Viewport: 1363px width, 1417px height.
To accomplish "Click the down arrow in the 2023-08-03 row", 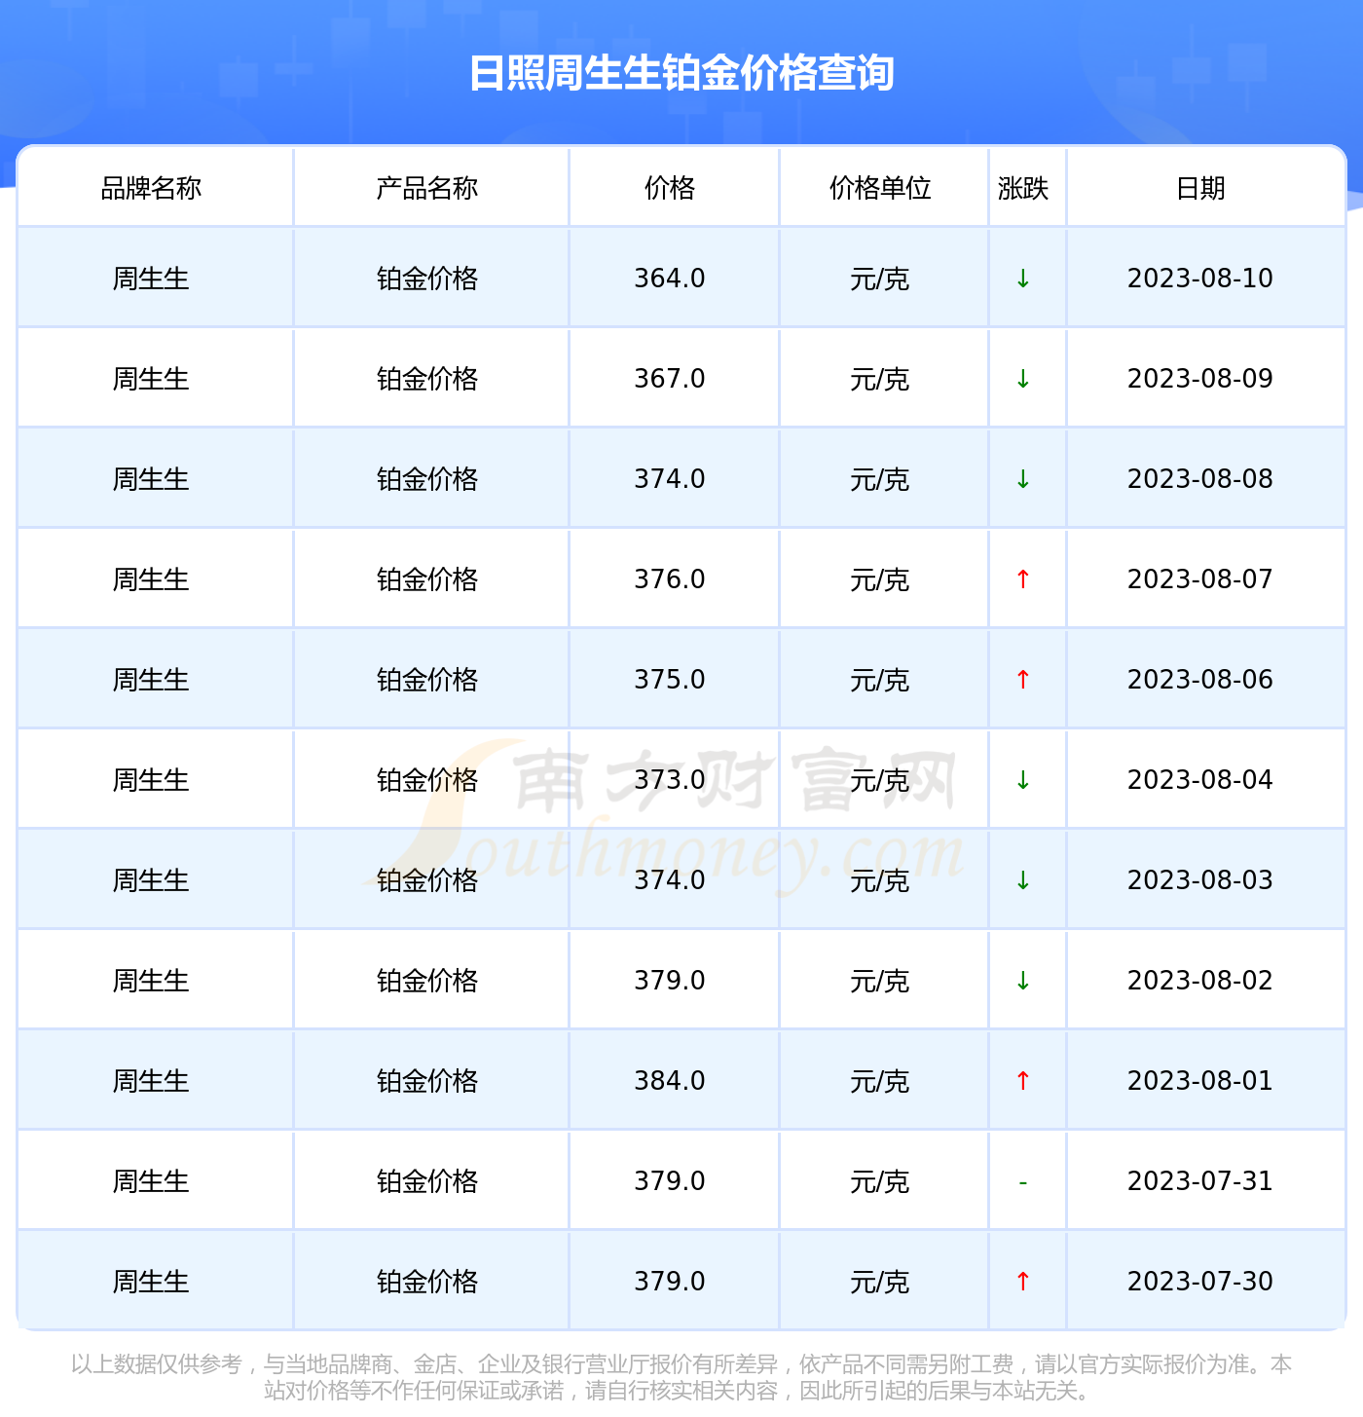I will (x=1023, y=880).
